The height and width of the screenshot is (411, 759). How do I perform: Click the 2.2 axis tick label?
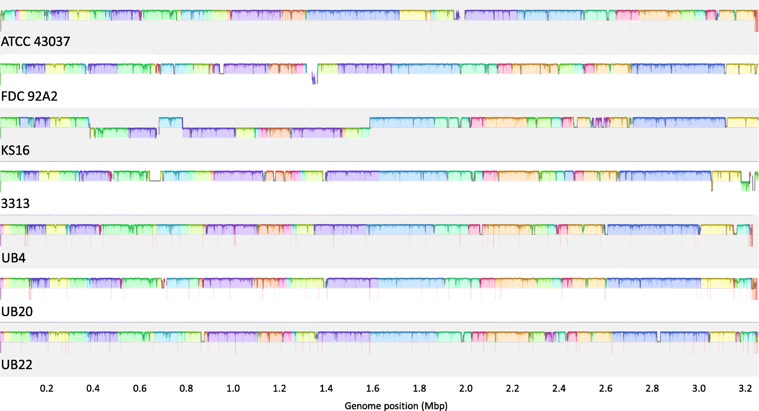click(x=513, y=388)
